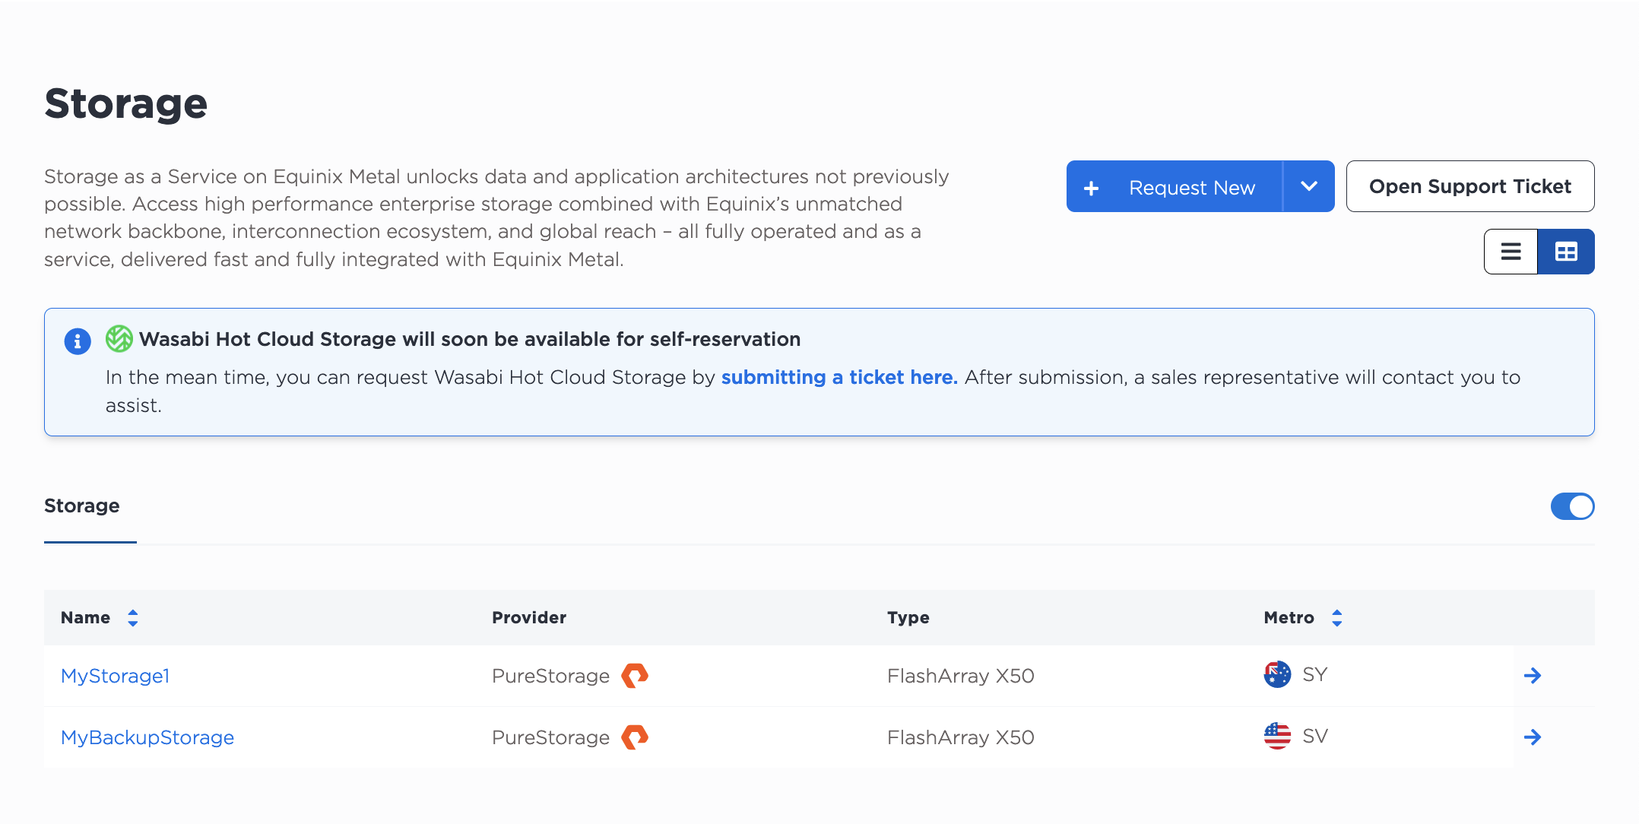
Task: Click the Request New button
Action: point(1175,186)
